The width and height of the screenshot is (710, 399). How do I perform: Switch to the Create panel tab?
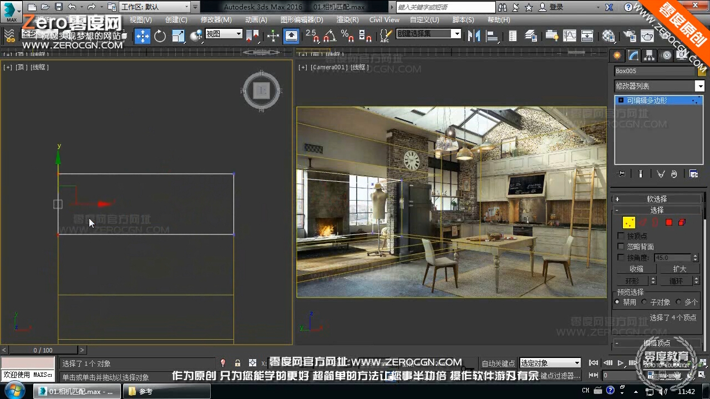pyautogui.click(x=616, y=55)
